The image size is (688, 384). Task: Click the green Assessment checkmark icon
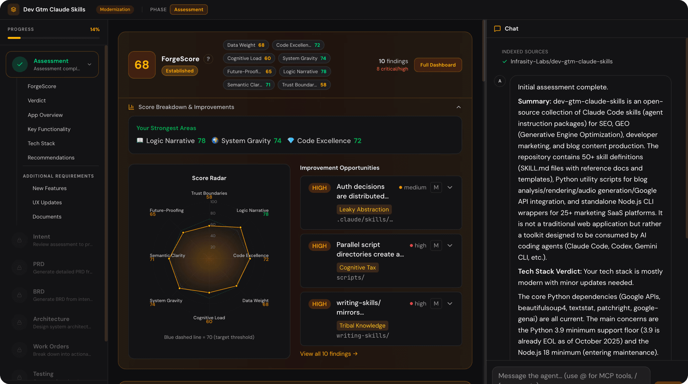tap(20, 65)
